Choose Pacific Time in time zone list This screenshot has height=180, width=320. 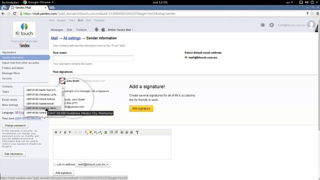point(42,90)
